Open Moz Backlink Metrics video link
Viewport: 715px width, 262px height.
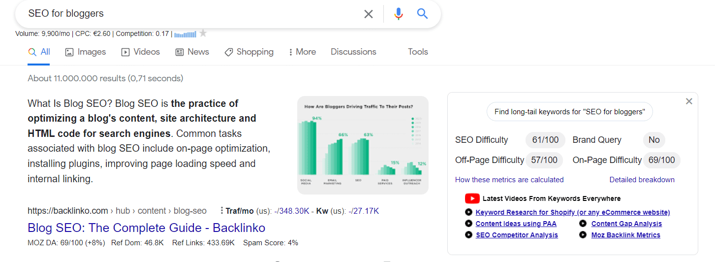[626, 235]
